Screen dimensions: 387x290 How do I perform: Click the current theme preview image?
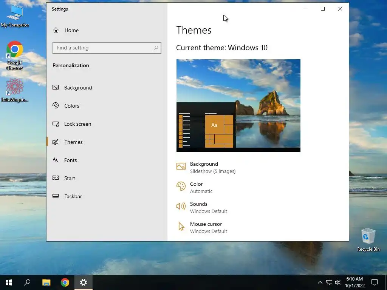(x=238, y=106)
